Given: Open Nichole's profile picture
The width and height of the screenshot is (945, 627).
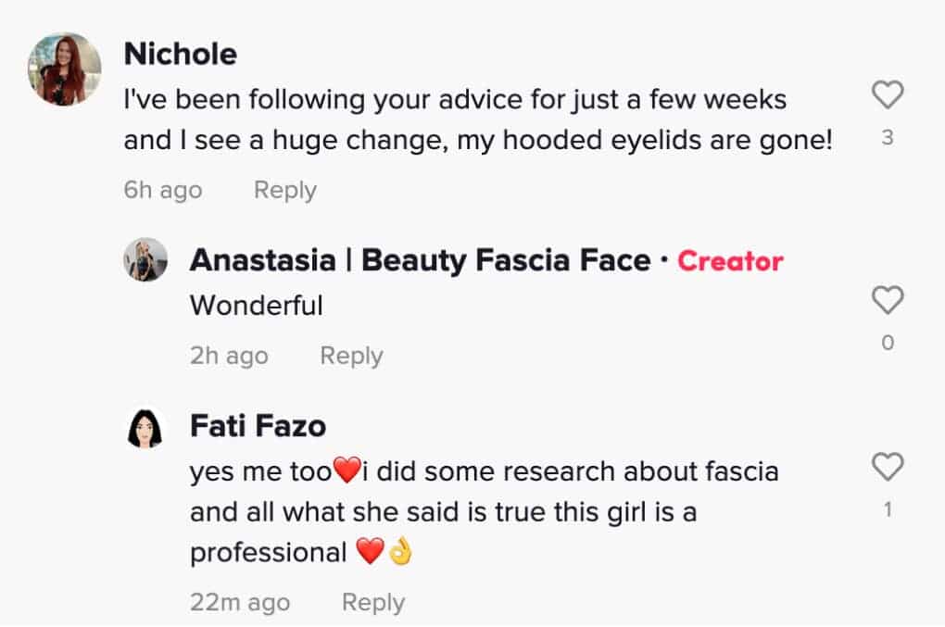Looking at the screenshot, I should click(x=61, y=63).
